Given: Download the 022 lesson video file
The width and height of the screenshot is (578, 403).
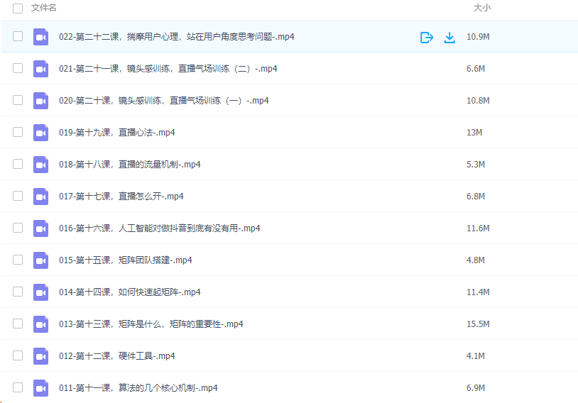Looking at the screenshot, I should (x=449, y=38).
